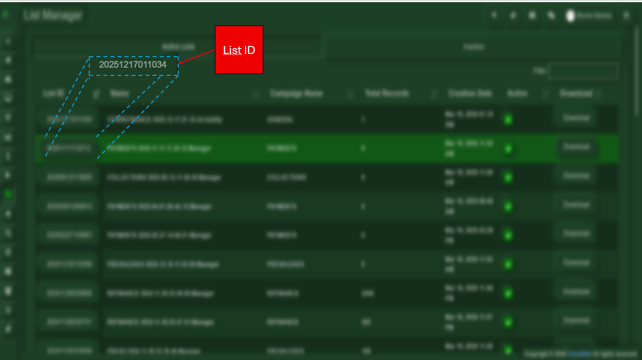The height and width of the screenshot is (360, 642).
Task: Switch to the Inactive tab
Action: pos(473,46)
